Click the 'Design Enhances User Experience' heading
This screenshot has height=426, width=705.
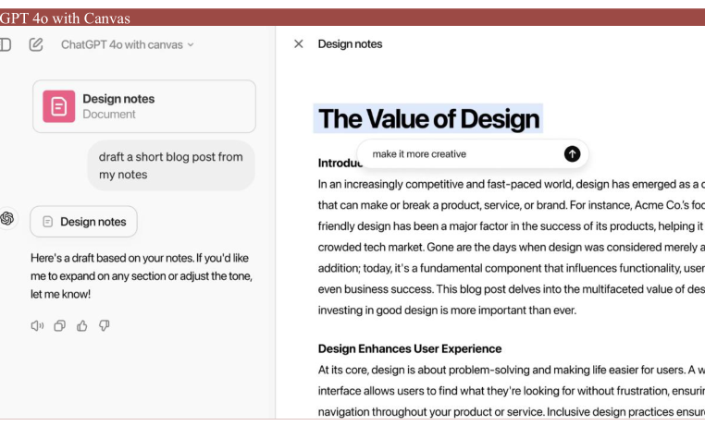click(410, 348)
